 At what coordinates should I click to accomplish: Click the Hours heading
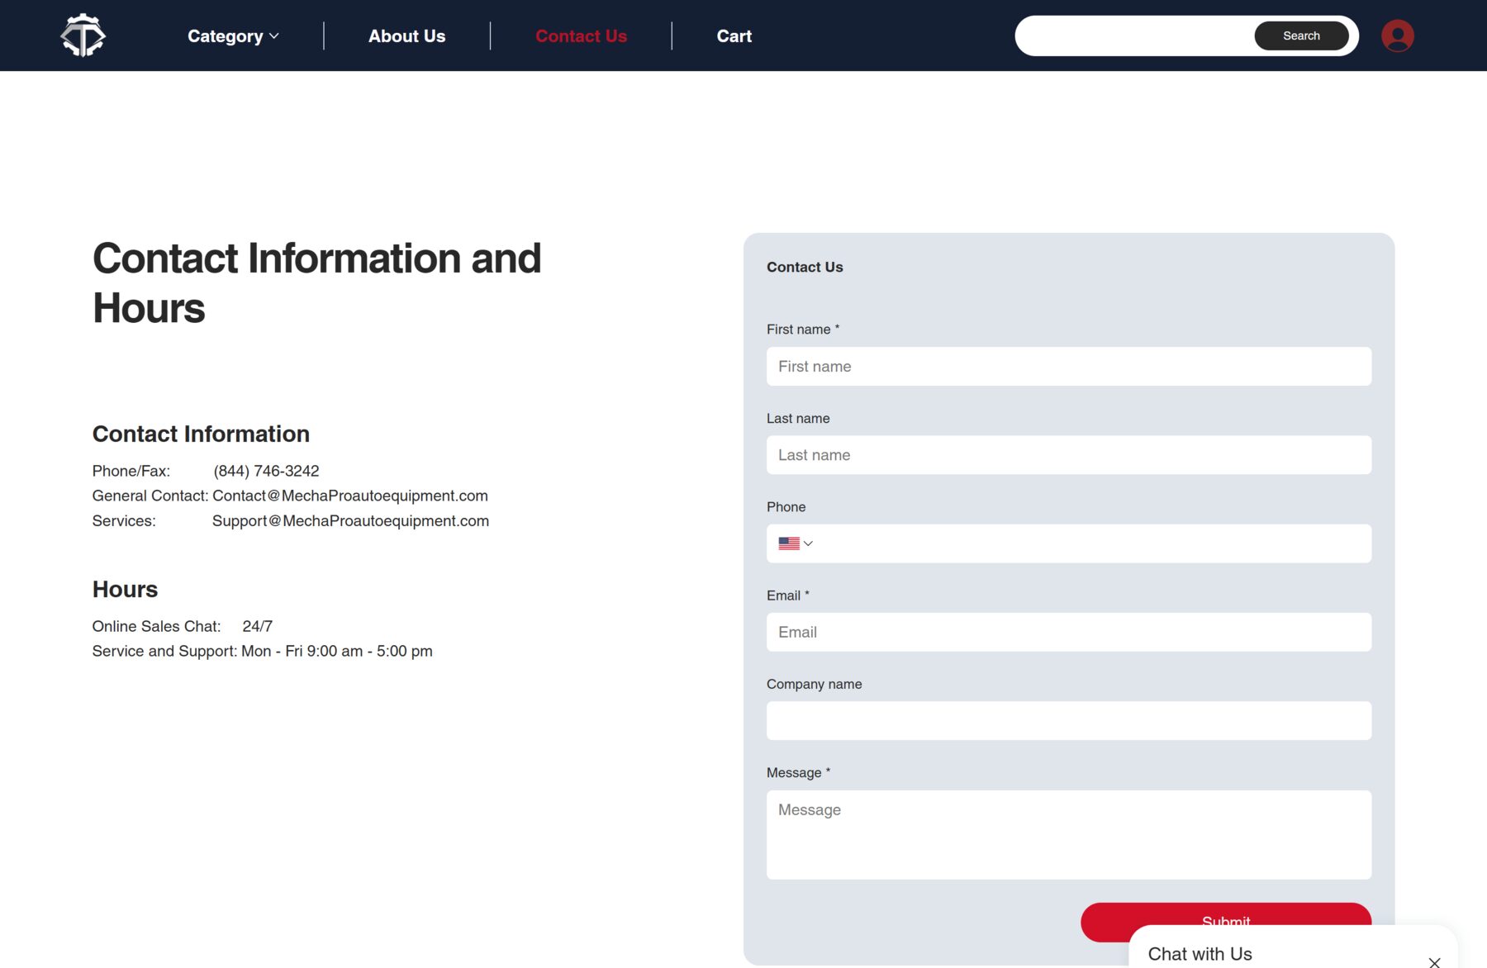coord(125,589)
